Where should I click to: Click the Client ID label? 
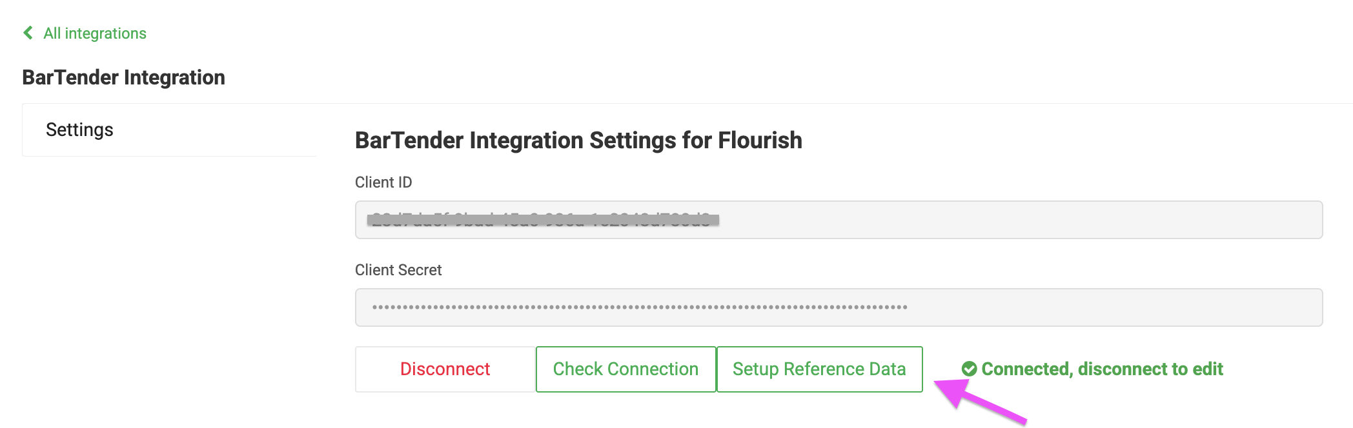pos(383,182)
